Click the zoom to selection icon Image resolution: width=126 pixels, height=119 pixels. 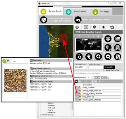(x=79, y=57)
